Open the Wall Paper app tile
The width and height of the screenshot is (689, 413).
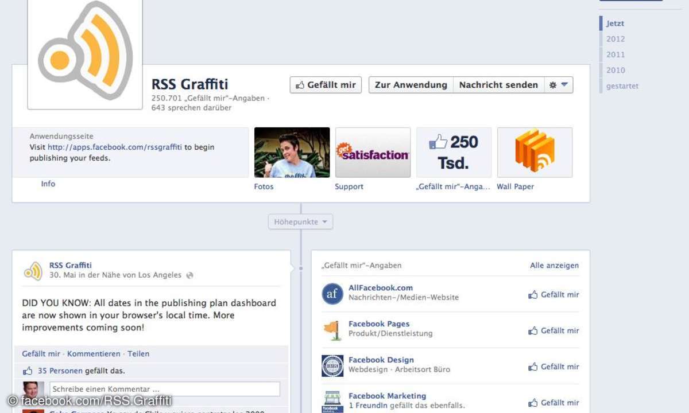[x=535, y=153]
